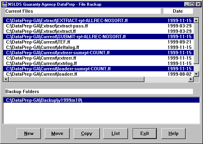Click the Copy button
This screenshot has height=144, width=203.
(87, 134)
